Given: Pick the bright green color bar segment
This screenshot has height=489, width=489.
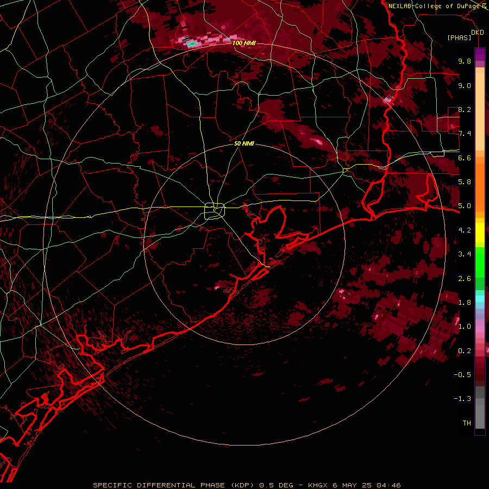Looking at the screenshot, I should tap(480, 261).
